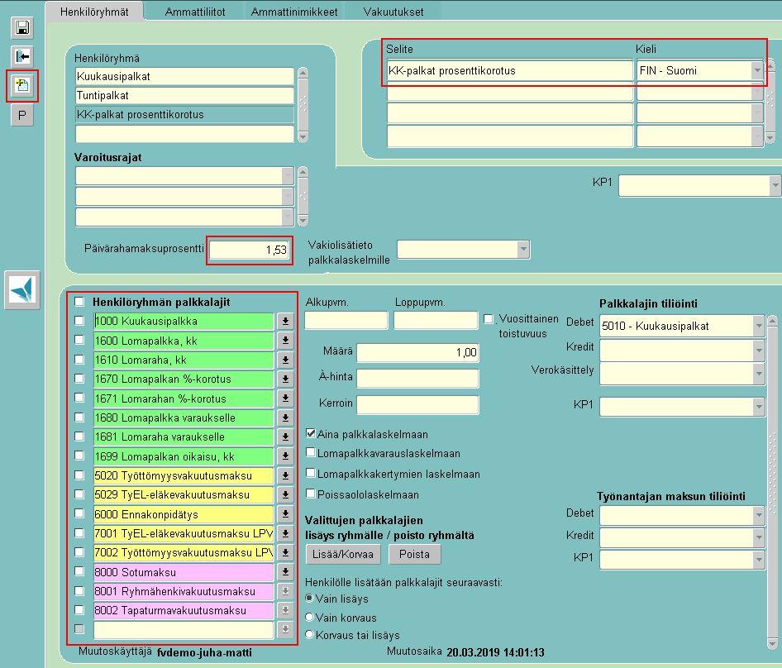Open top KP1 dropdown under Selite
The height and width of the screenshot is (668, 782).
tap(775, 185)
